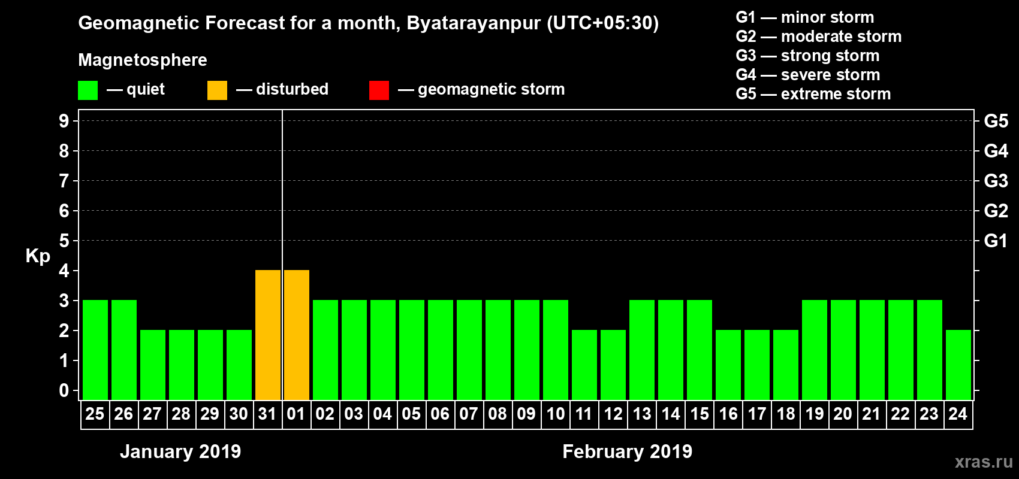Click the 'G2 — moderate storm' legend text
The image size is (1019, 479).
(x=819, y=37)
